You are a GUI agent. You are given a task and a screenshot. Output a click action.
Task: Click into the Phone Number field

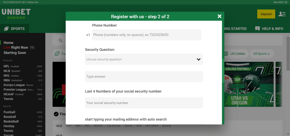tap(146, 35)
